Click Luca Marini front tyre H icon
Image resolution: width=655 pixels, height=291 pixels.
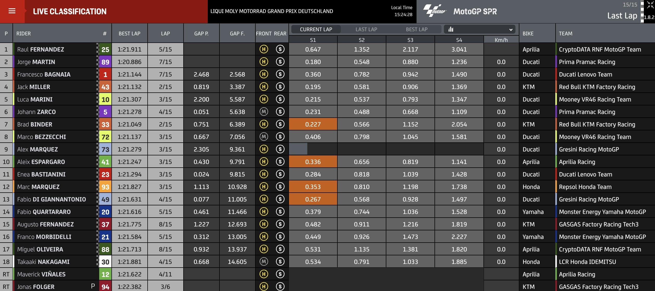click(x=264, y=99)
